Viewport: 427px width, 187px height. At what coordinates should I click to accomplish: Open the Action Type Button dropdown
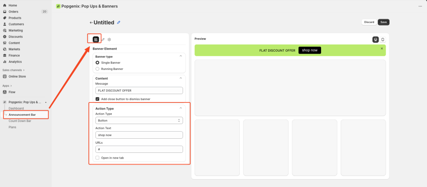click(x=139, y=120)
